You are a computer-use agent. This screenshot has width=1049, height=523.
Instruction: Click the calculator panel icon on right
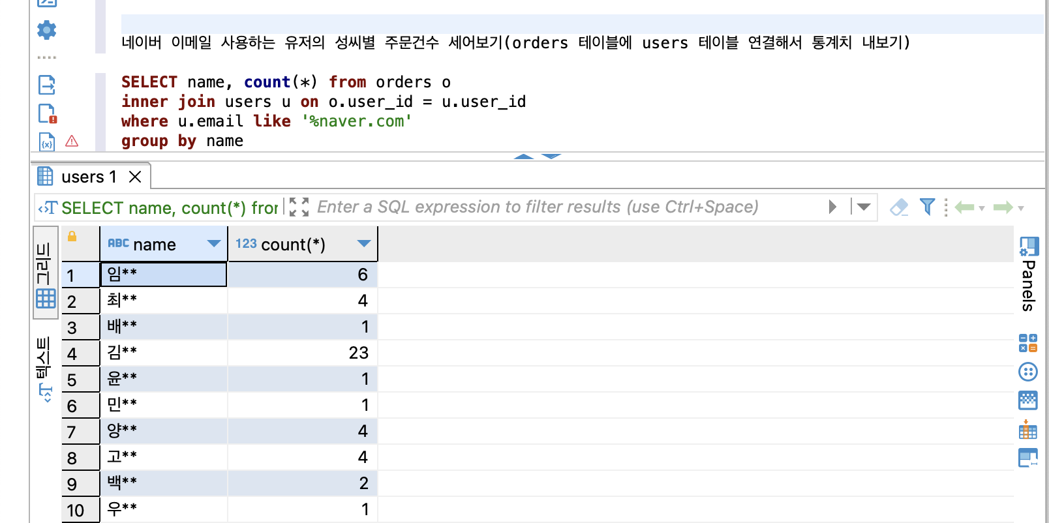[1028, 343]
